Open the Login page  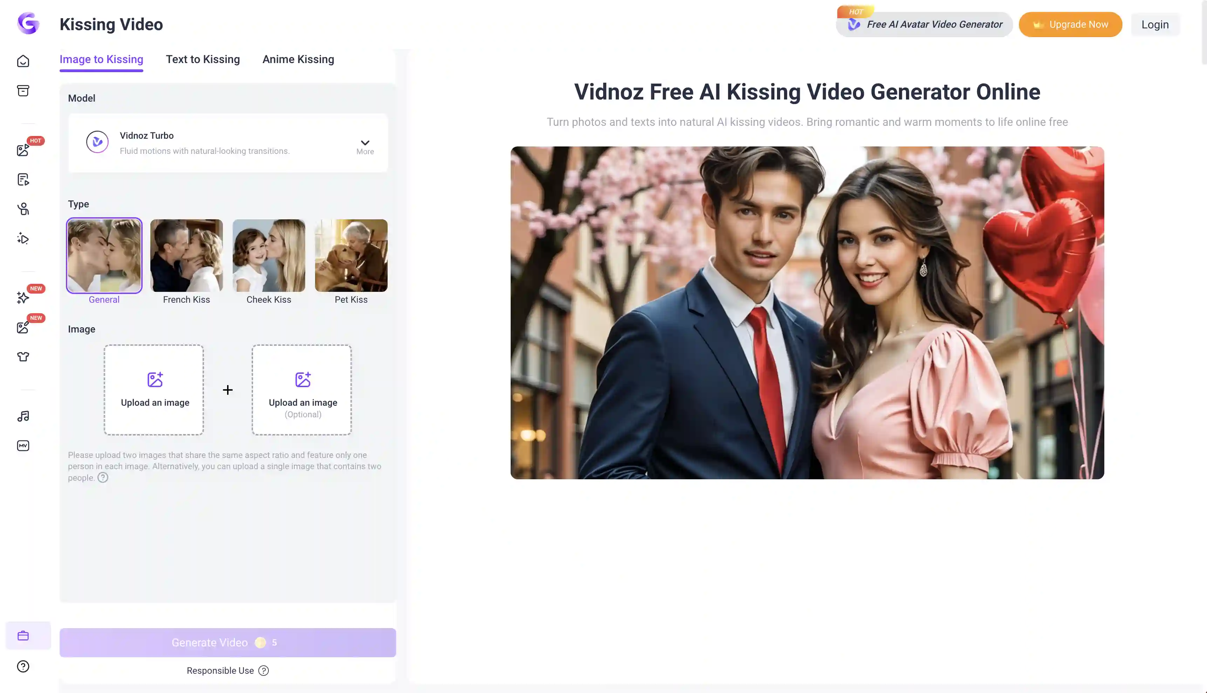(1155, 24)
